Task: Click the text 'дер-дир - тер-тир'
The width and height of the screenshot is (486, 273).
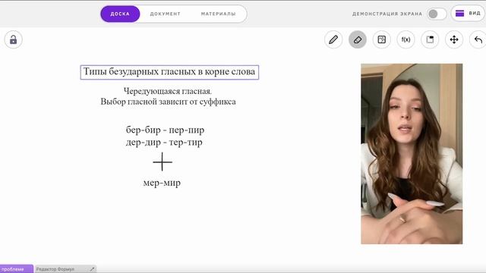Action: pos(164,143)
